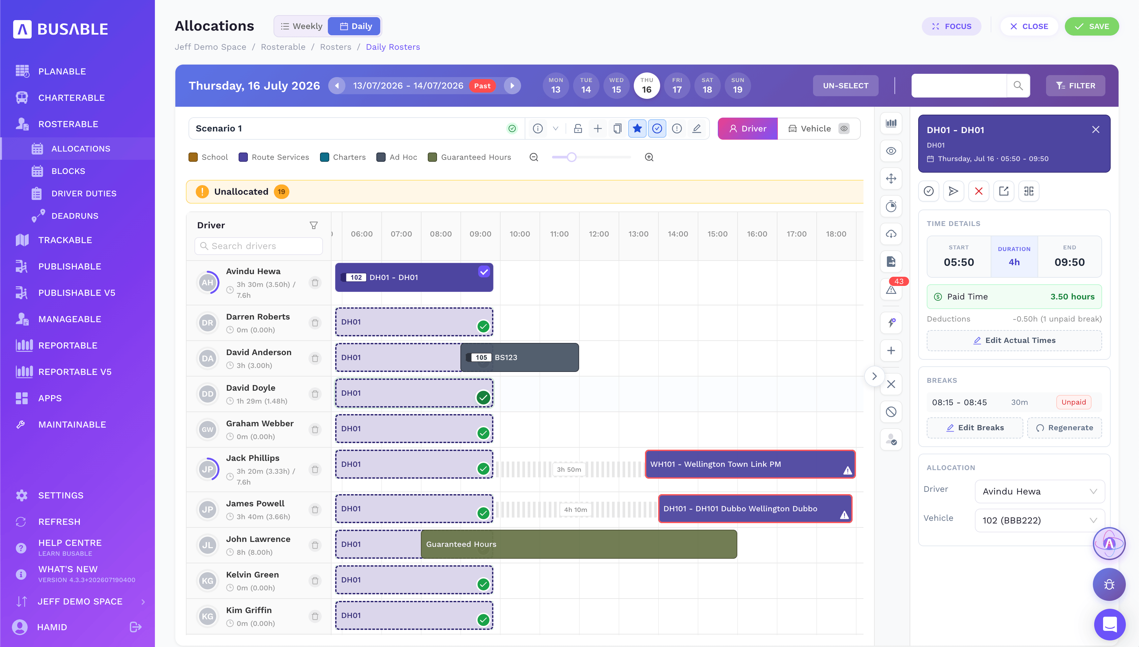The image size is (1139, 647).
Task: Expand the chevron next to scenario info icon
Action: pyautogui.click(x=555, y=128)
